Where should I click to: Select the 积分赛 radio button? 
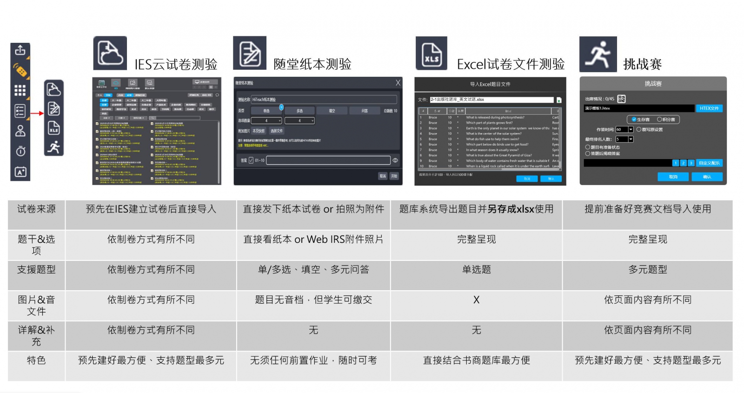coord(659,120)
